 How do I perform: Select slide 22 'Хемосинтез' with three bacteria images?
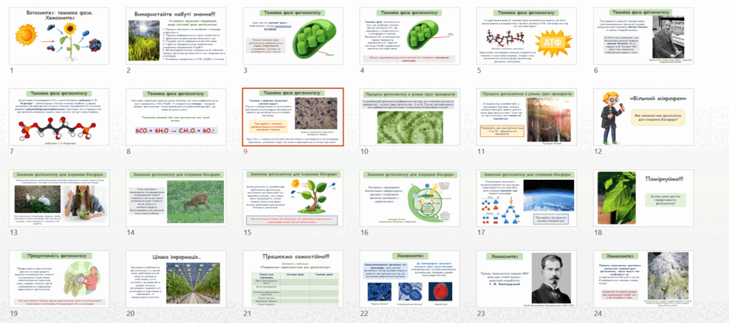tap(409, 279)
